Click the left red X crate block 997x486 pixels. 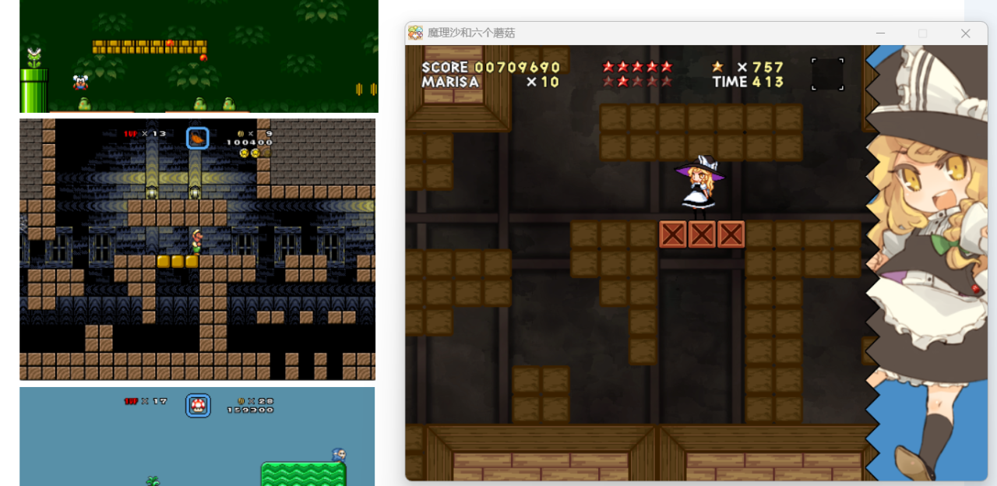pos(673,234)
